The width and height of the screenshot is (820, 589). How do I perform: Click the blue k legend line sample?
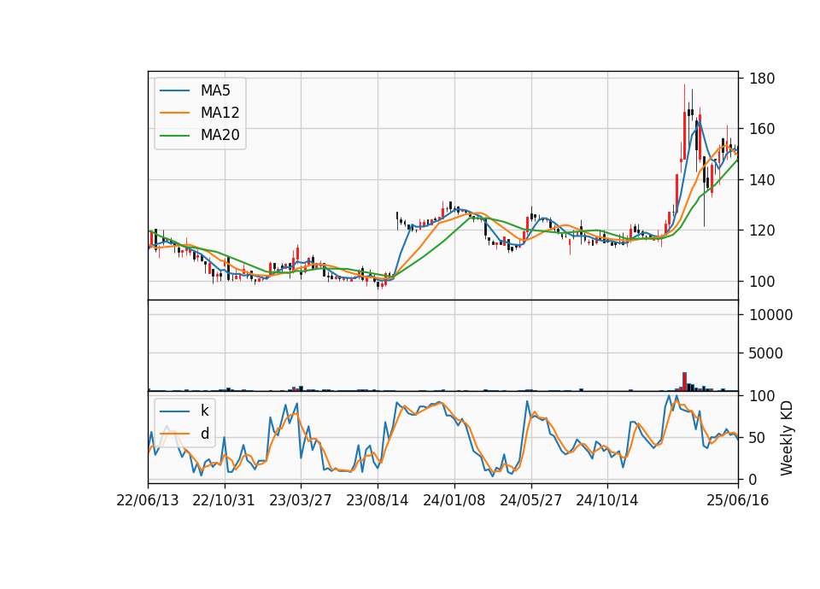tap(174, 411)
